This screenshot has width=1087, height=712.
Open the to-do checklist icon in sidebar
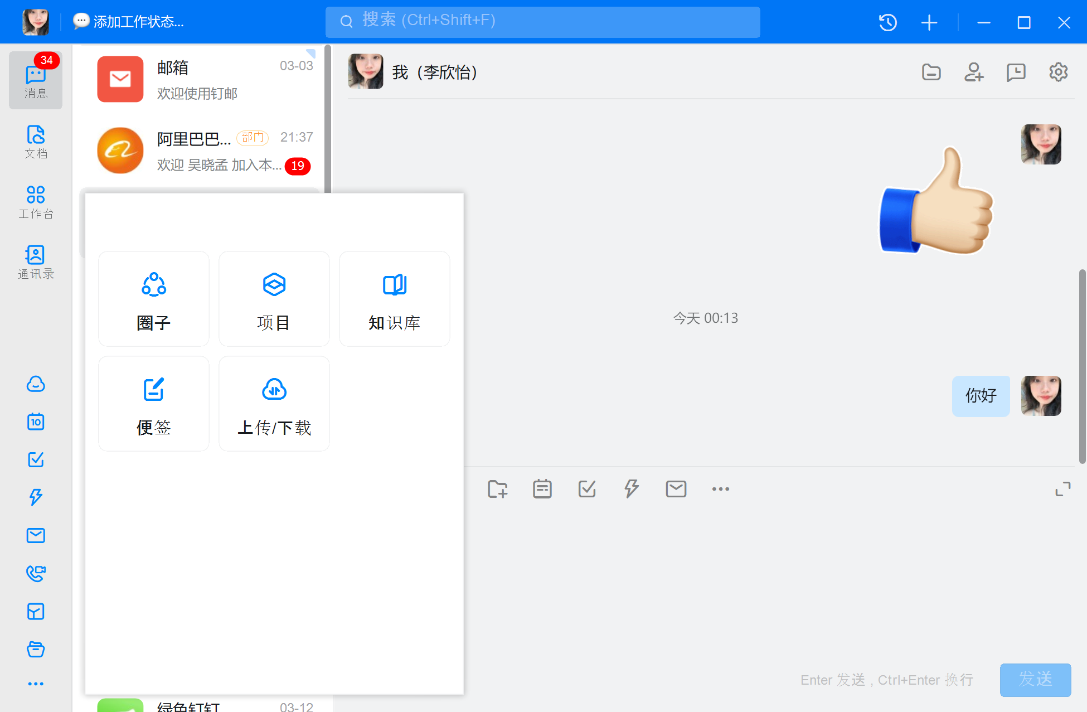coord(36,459)
